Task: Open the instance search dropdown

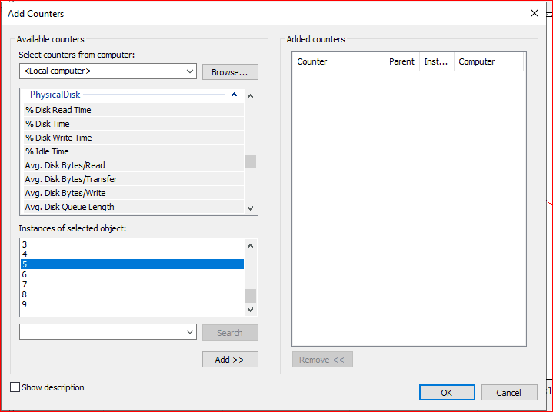Action: click(190, 332)
